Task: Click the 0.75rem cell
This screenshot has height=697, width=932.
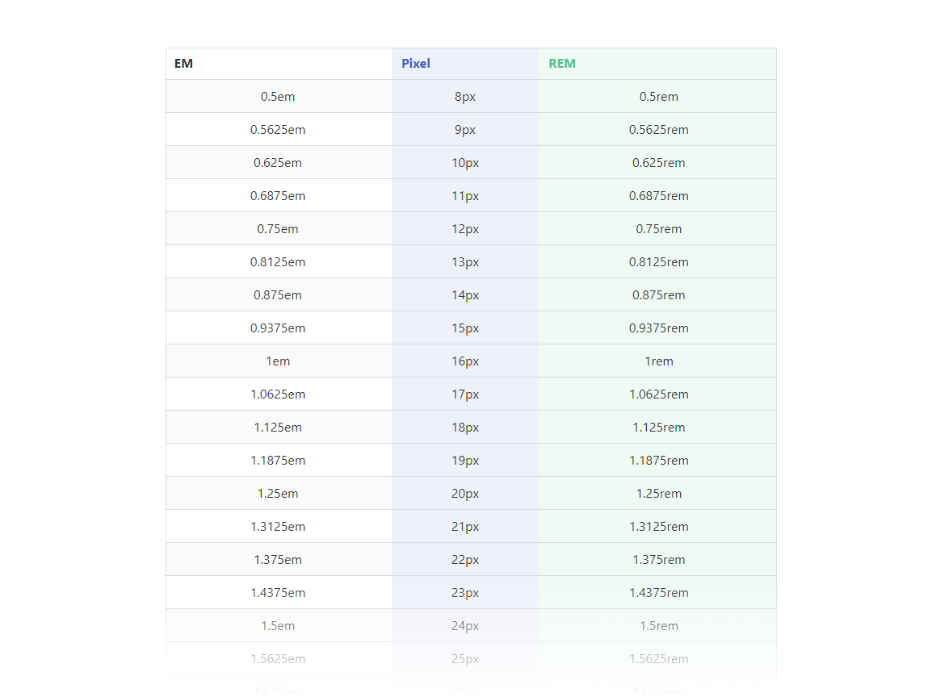Action: click(x=659, y=229)
